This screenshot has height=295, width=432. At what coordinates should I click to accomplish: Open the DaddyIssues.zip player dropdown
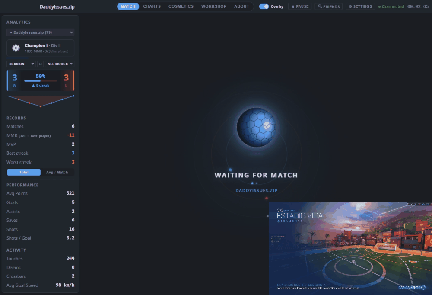[41, 32]
